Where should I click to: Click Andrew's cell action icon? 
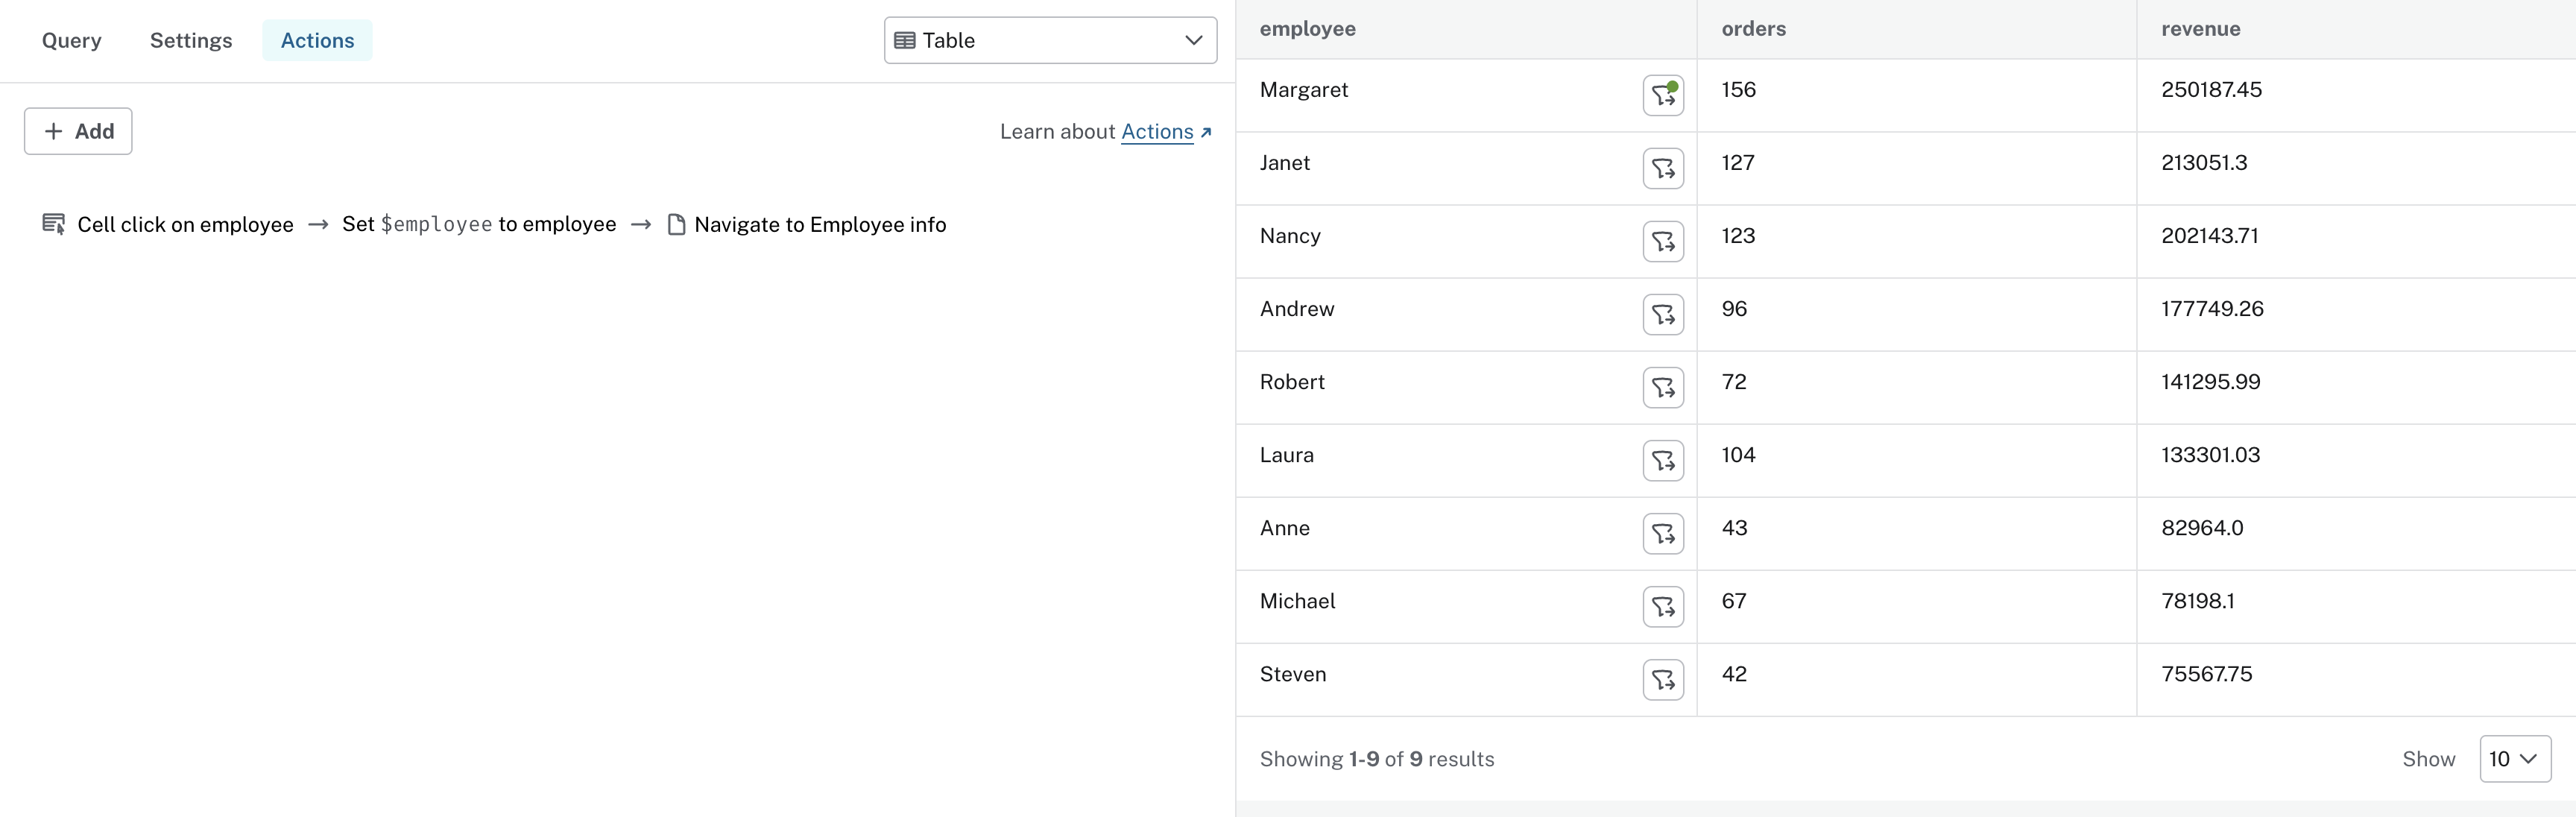coord(1662,315)
